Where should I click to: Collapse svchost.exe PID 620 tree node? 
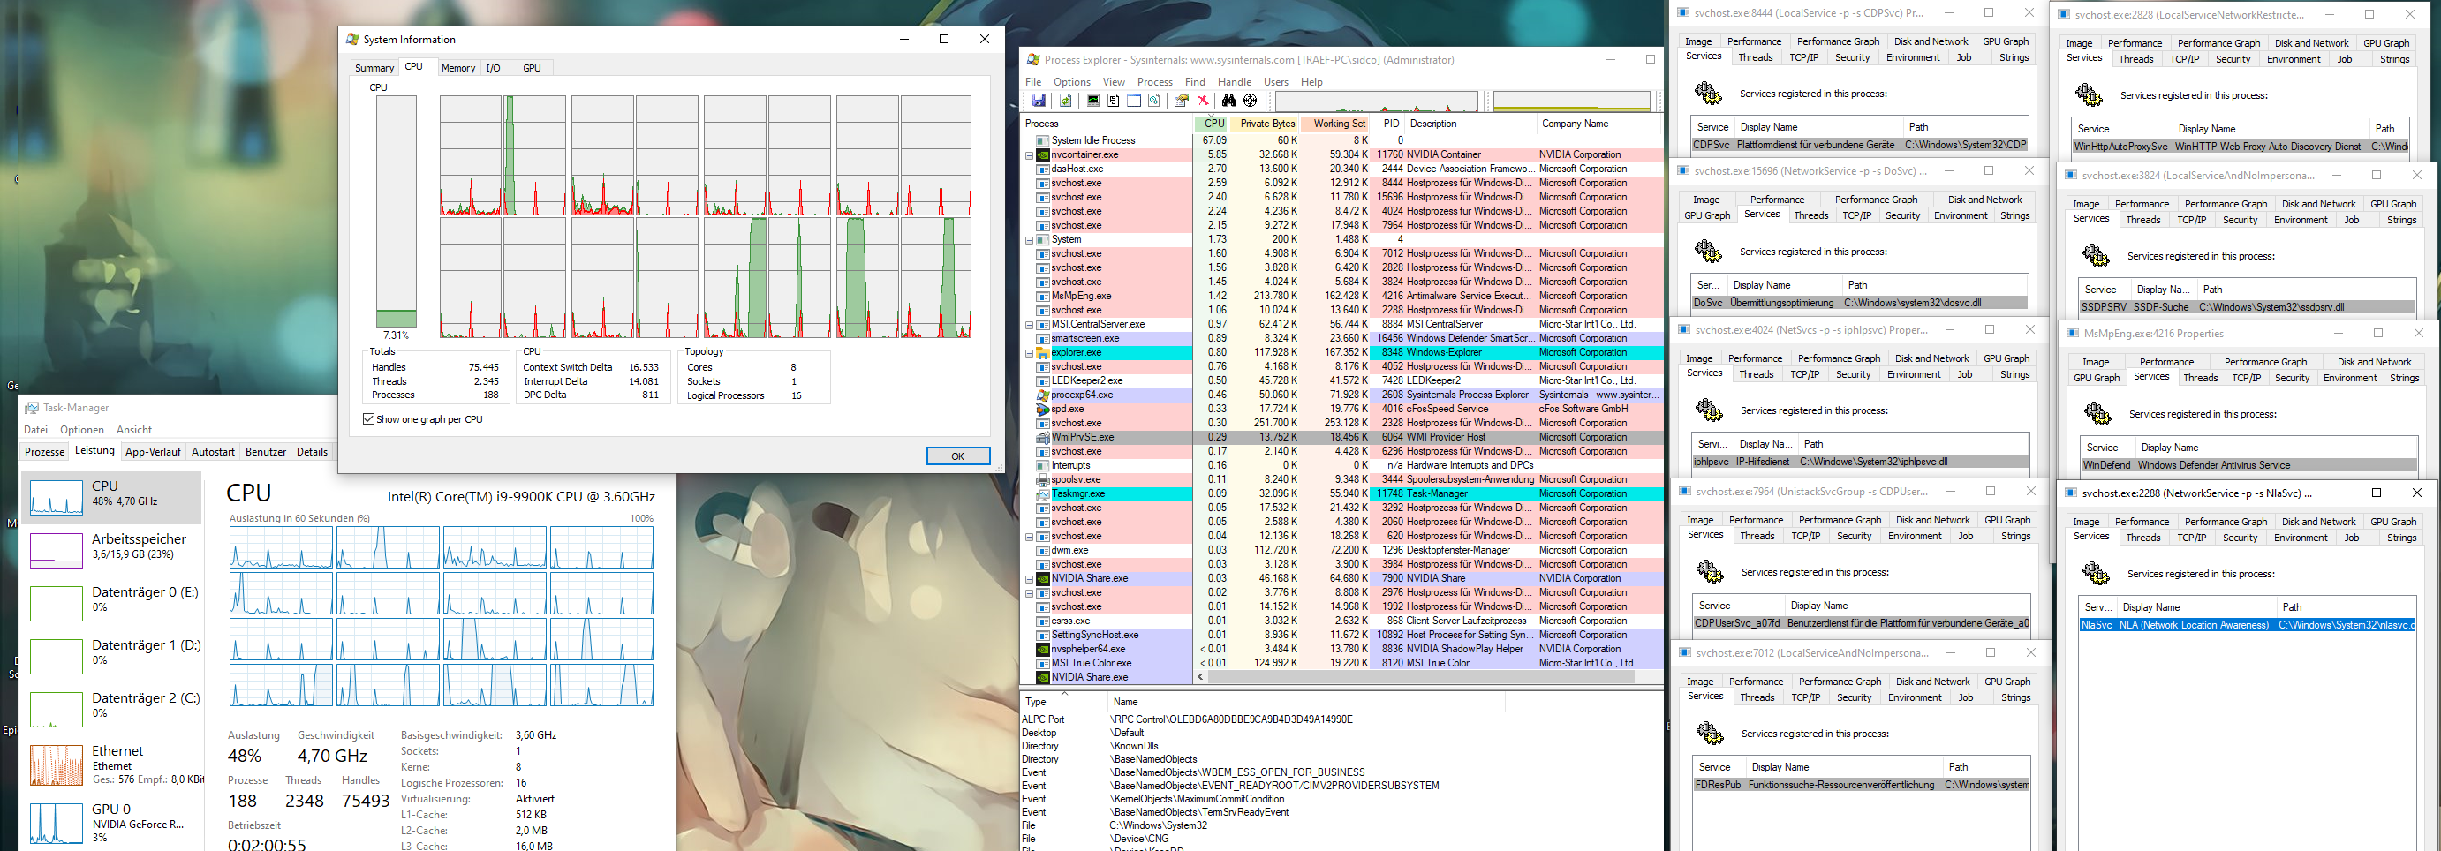click(x=1029, y=537)
